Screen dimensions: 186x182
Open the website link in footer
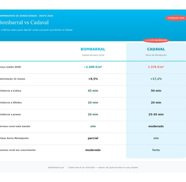pos(56,168)
